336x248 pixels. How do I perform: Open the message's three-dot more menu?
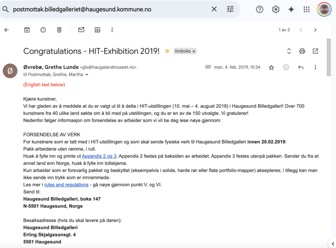click(315, 67)
